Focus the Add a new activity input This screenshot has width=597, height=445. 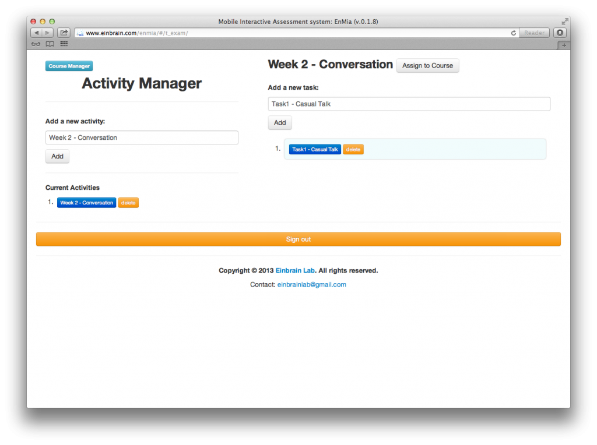click(x=142, y=137)
